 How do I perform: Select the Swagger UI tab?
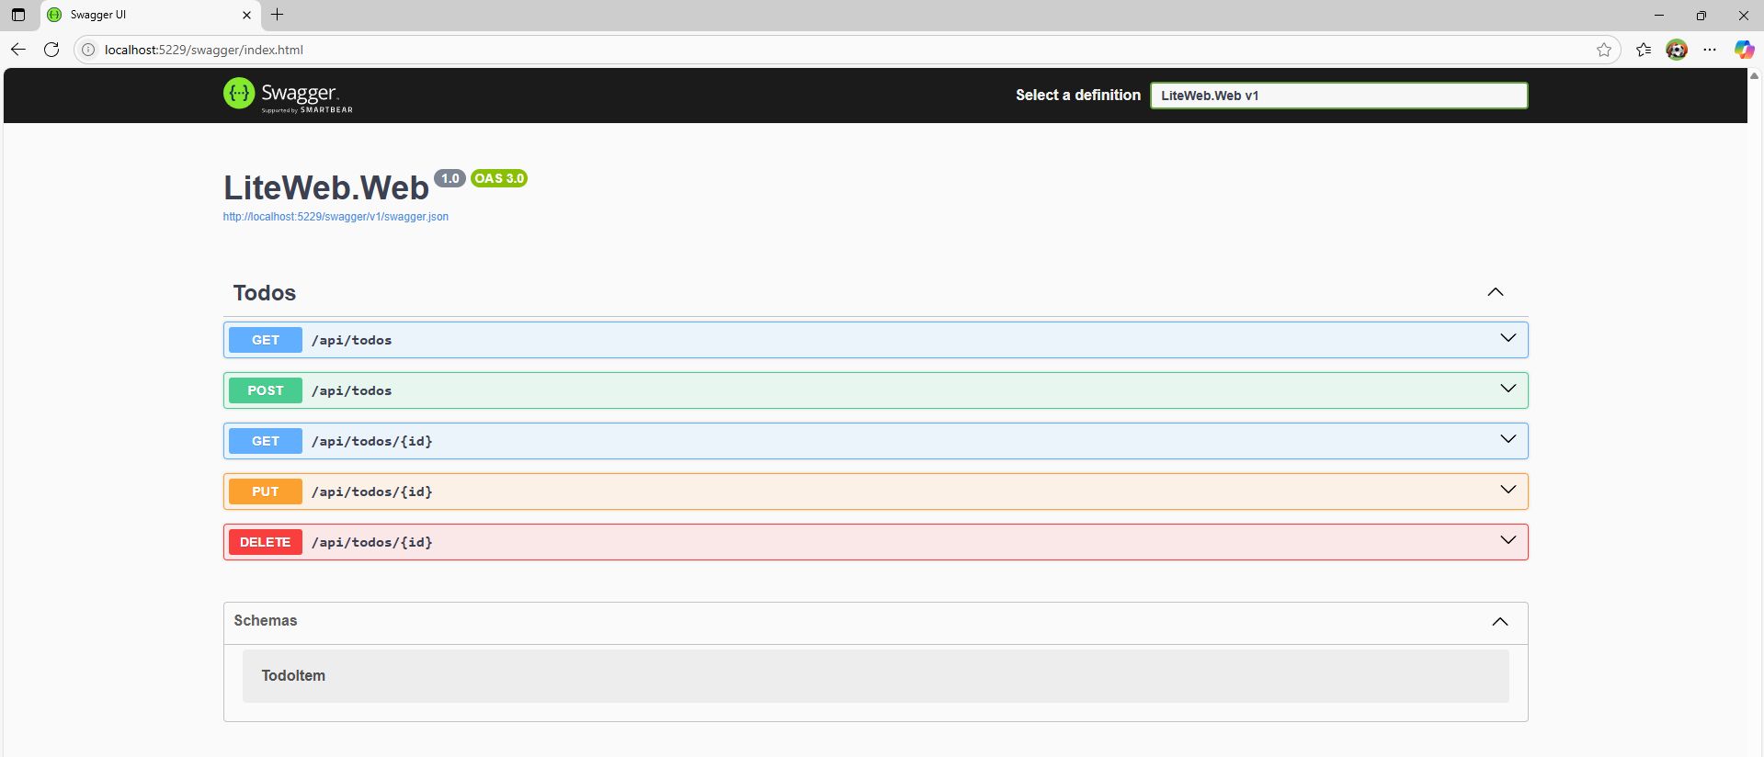pos(151,15)
